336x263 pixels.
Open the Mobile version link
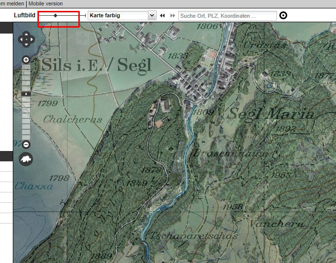[45, 3]
